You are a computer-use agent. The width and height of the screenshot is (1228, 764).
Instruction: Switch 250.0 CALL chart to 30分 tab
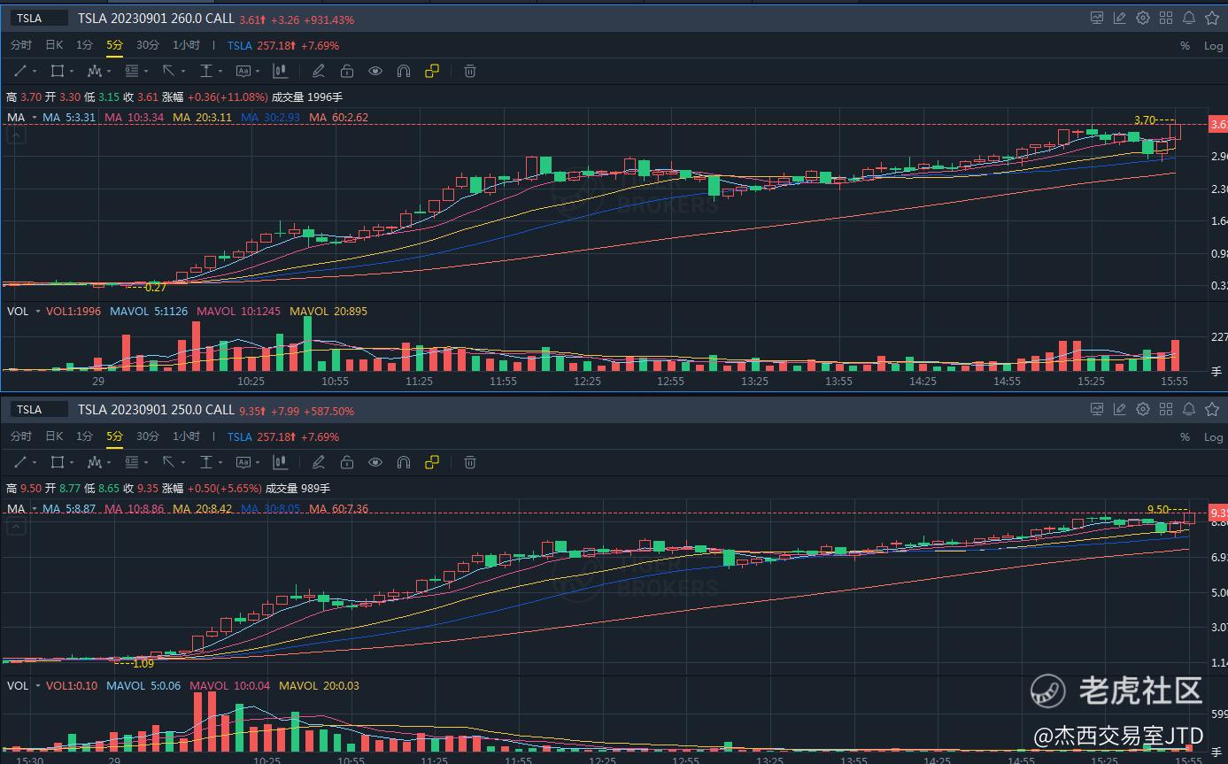pyautogui.click(x=148, y=436)
